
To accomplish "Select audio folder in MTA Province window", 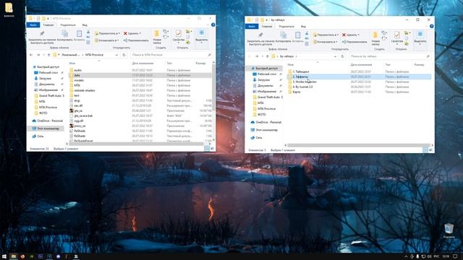I will (77, 70).
